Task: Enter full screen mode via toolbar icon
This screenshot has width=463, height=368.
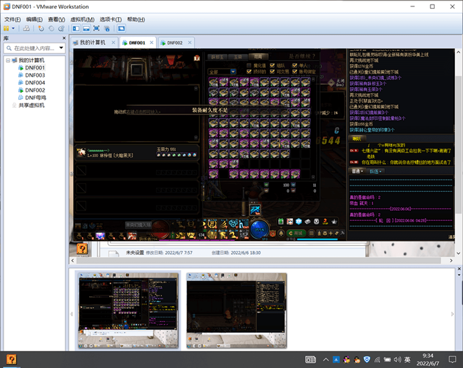Action: [x=96, y=28]
